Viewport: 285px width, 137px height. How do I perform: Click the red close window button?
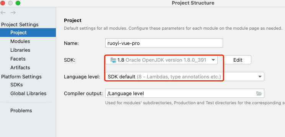(x=3, y=3)
